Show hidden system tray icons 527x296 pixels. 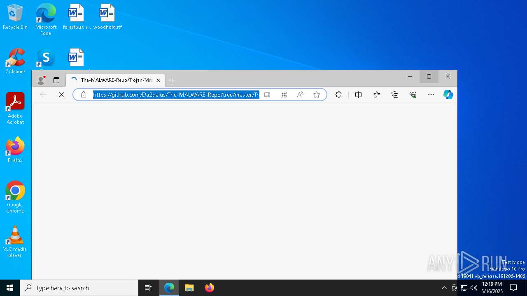(x=444, y=288)
